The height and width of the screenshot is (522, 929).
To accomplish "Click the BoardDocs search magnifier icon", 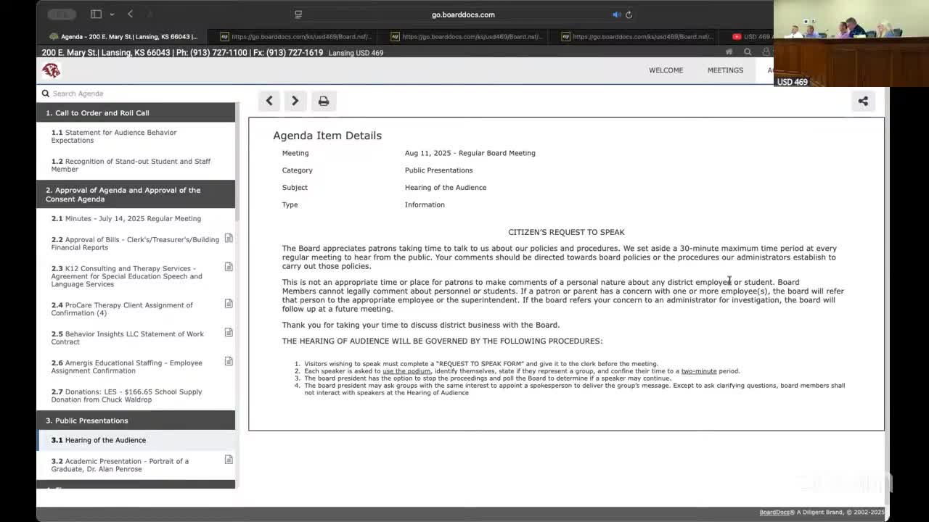I will (748, 52).
